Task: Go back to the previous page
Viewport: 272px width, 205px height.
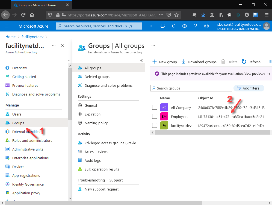Action: [x=5, y=15]
